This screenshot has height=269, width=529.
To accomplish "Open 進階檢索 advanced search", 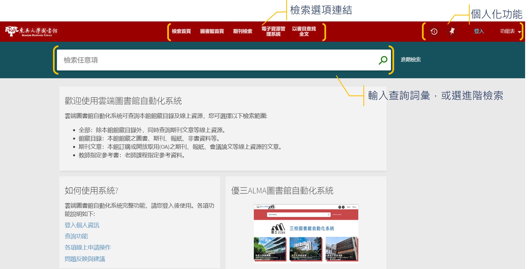I will tap(411, 60).
